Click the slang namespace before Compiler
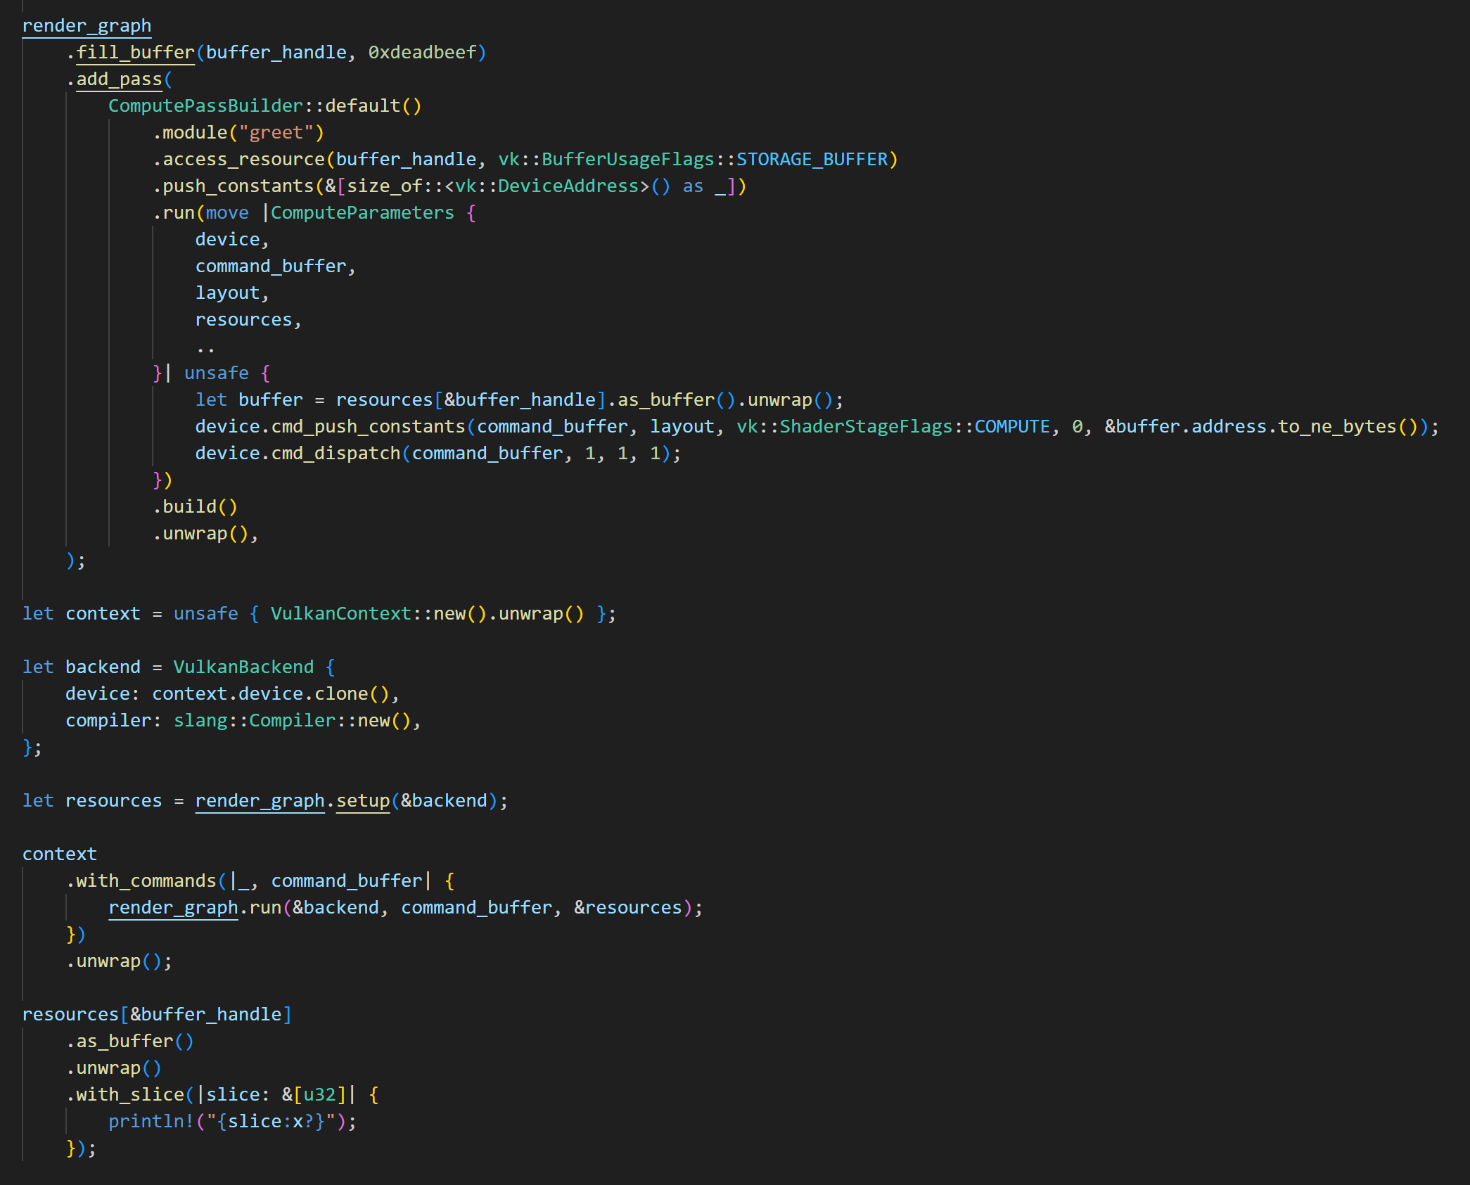The height and width of the screenshot is (1185, 1470). pos(200,721)
